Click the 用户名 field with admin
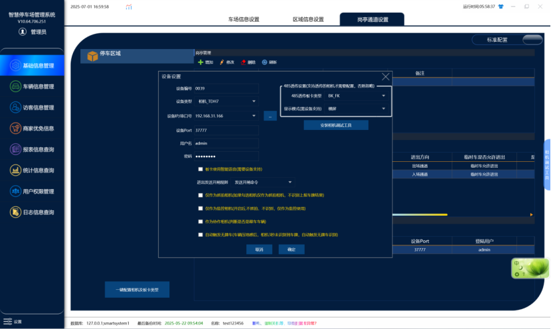Screen dimensions: 551x329 (226, 143)
